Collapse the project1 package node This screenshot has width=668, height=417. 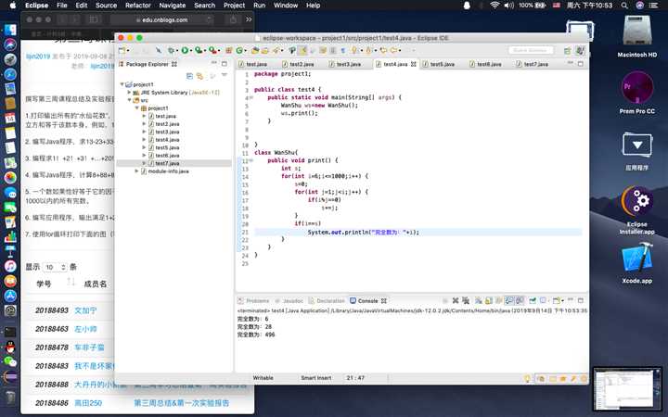(136, 108)
